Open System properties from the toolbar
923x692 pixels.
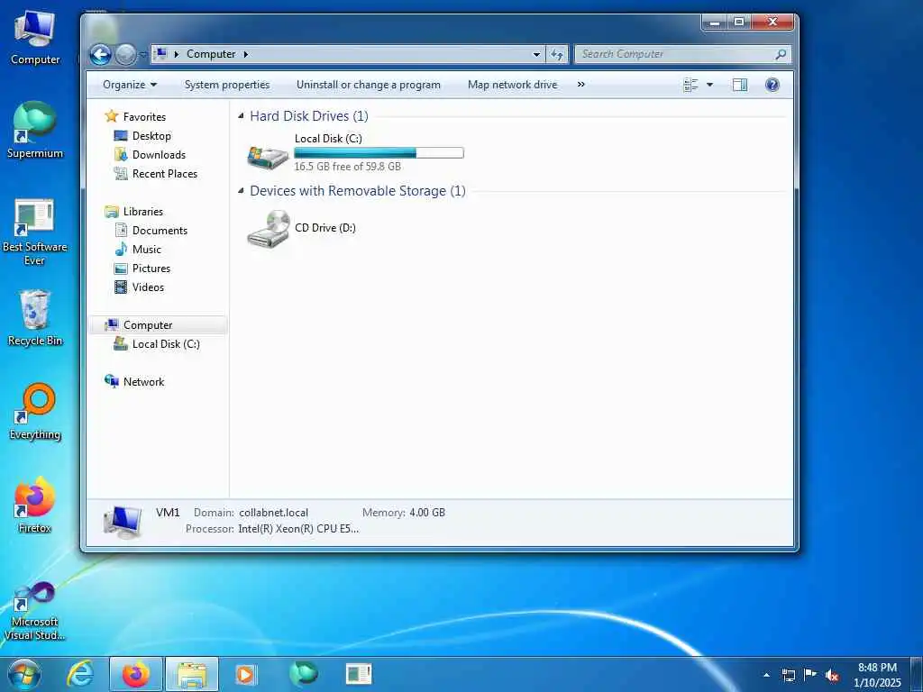(227, 85)
